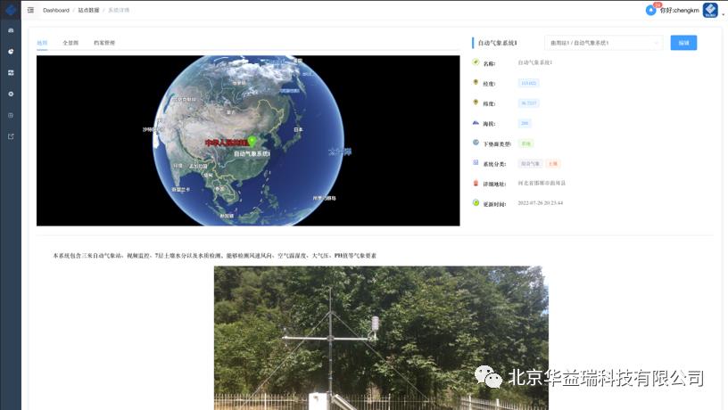
Task: Switch to the 全景图 tab
Action: 70,43
